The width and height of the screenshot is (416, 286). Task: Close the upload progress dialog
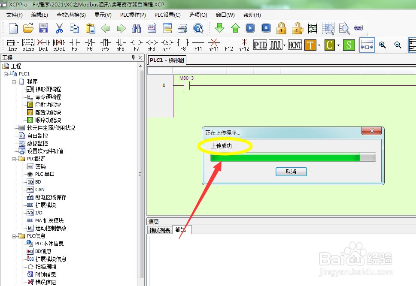pyautogui.click(x=372, y=131)
